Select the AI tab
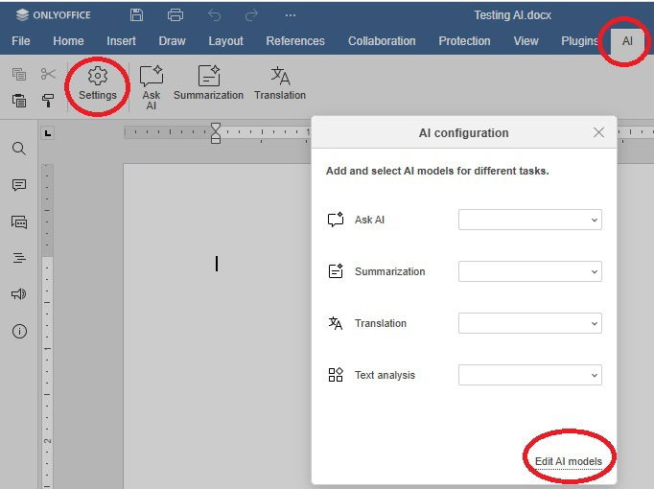654x489 pixels. coord(627,41)
